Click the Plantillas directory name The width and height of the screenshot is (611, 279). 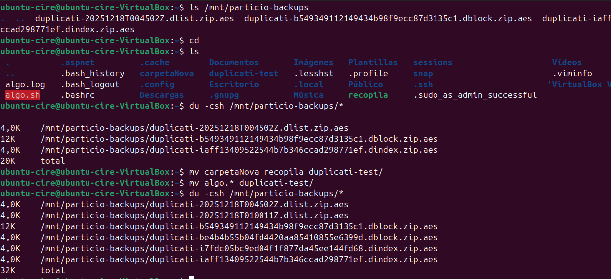[373, 62]
